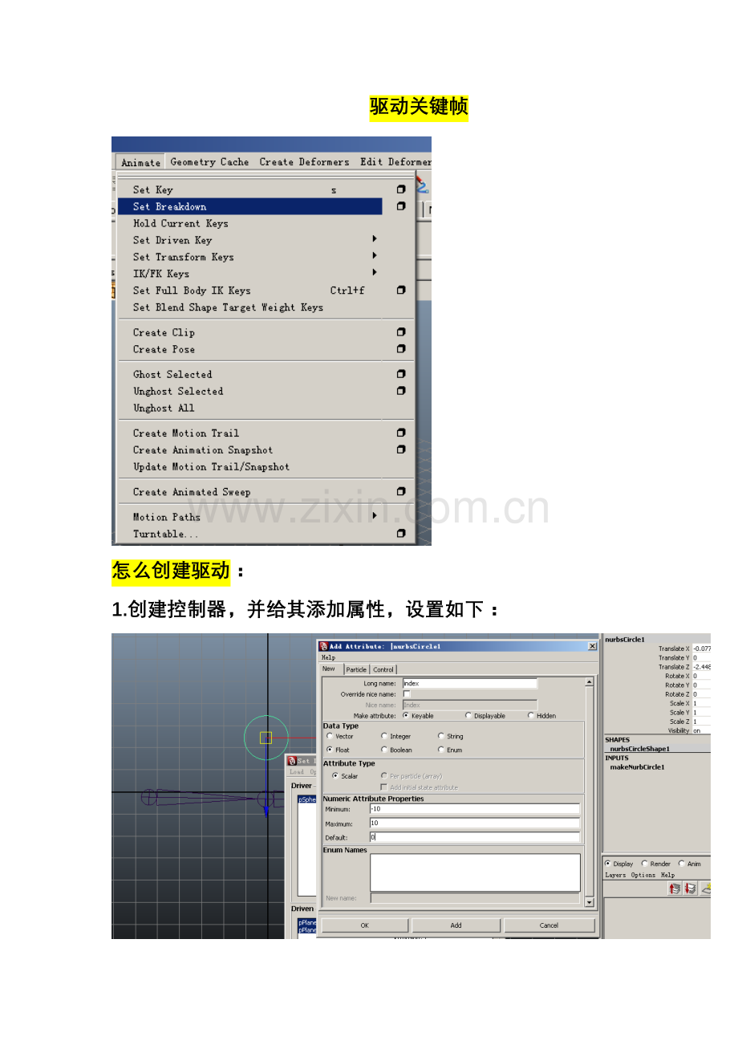Open Set Breakdown options box
Screen dimensions: 738x1045
[x=401, y=206]
